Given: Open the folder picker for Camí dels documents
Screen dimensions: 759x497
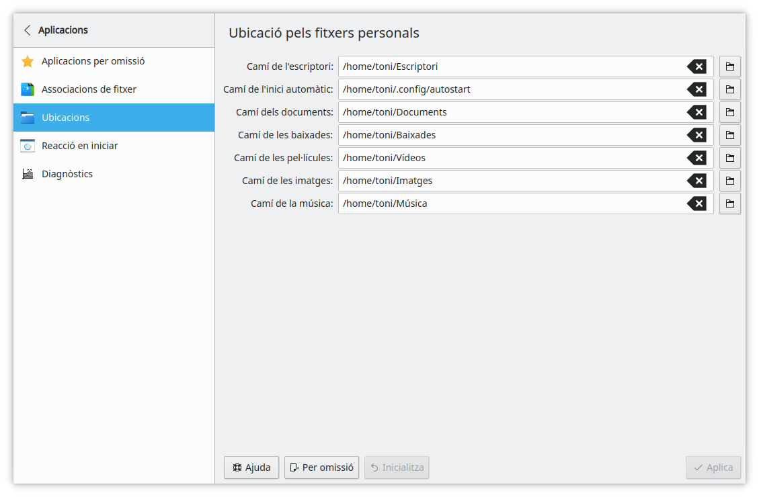Looking at the screenshot, I should pos(729,112).
